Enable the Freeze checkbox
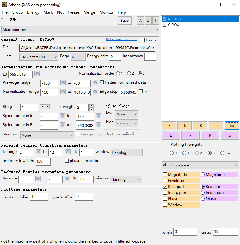Image resolution: width=240 pixels, height=245 pixels. pyautogui.click(x=143, y=40)
